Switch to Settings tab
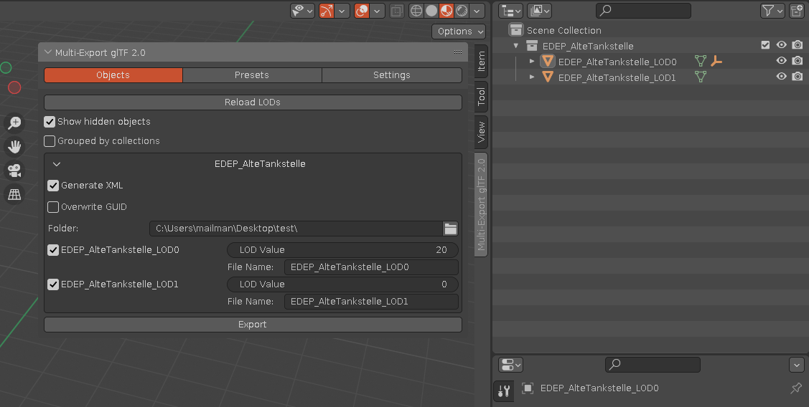The height and width of the screenshot is (407, 809). point(392,75)
